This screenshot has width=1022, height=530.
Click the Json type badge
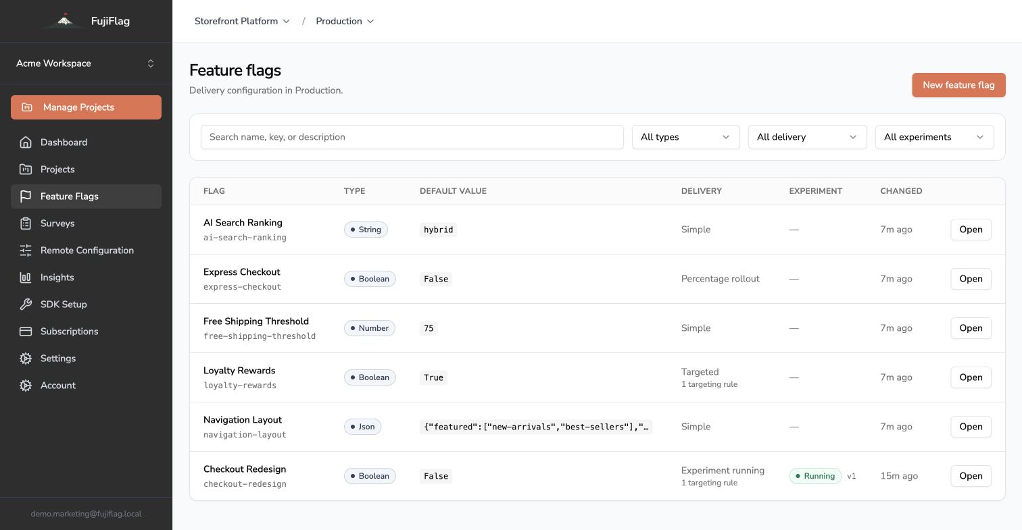[x=363, y=427]
